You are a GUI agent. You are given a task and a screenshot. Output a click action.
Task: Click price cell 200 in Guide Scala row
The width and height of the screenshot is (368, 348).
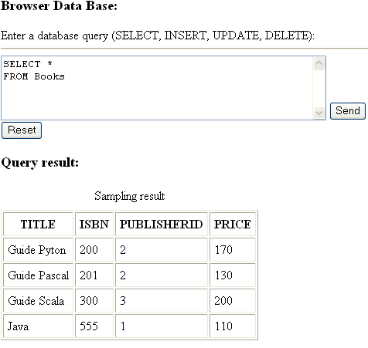tap(233, 300)
